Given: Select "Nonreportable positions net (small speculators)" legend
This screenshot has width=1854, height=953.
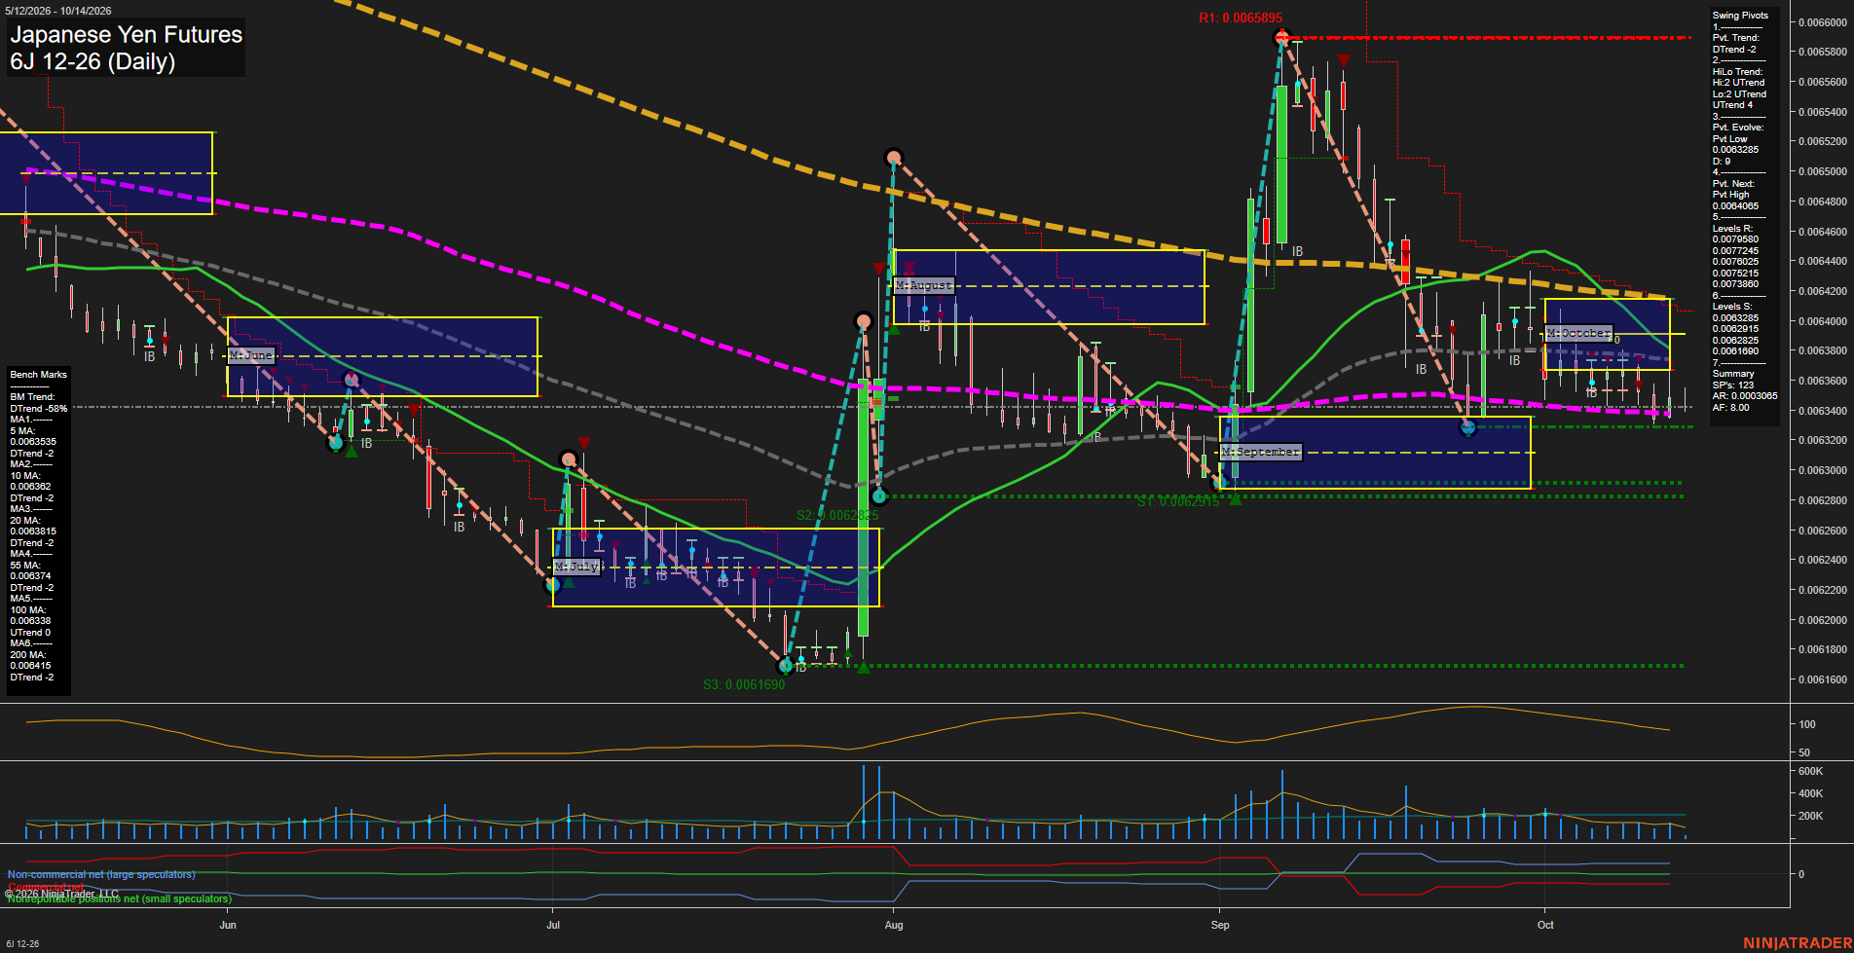Looking at the screenshot, I should (120, 898).
